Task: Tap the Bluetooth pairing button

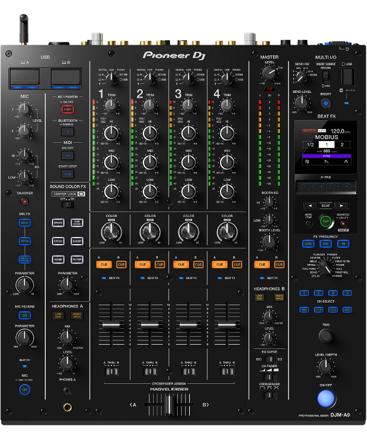Action: (x=67, y=131)
